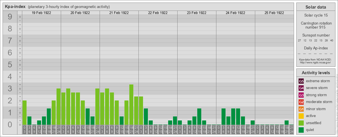Click sunspot value 40

(x=331, y=41)
